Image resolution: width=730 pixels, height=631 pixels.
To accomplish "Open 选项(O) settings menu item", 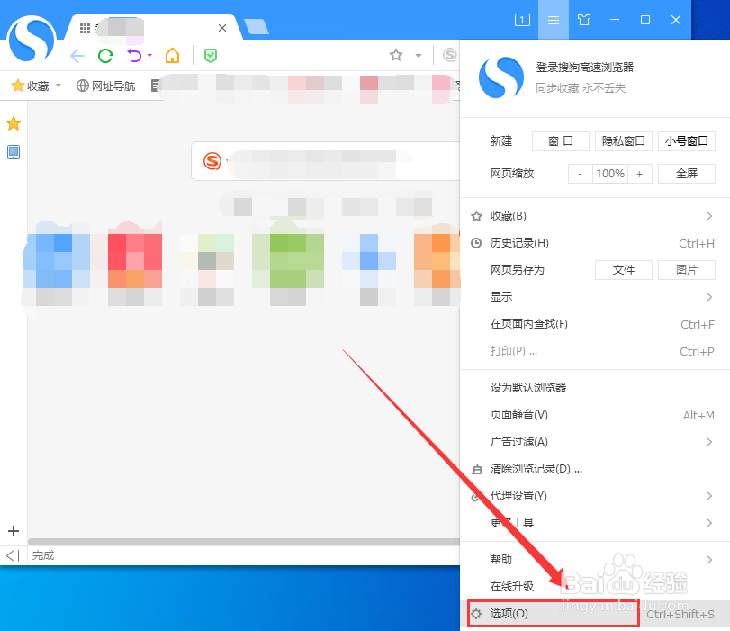I will click(x=594, y=614).
